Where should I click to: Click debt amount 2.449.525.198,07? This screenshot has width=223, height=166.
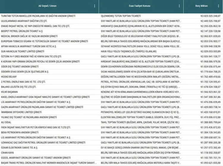click(211, 21)
